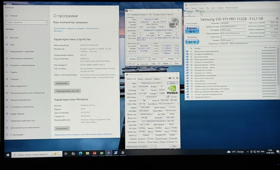Viewport: 280px width, 170px height.
Task: Open the GPU selection dropdown in GPU-Z
Action: (x=141, y=147)
